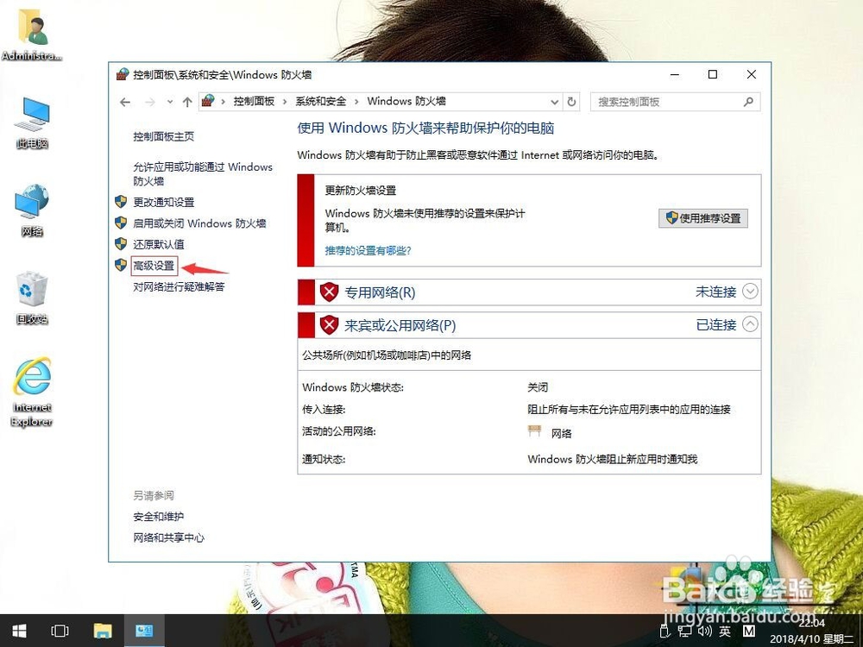Open breadcrumb chevron after 系统和安全
The image size is (863, 647).
pos(356,102)
